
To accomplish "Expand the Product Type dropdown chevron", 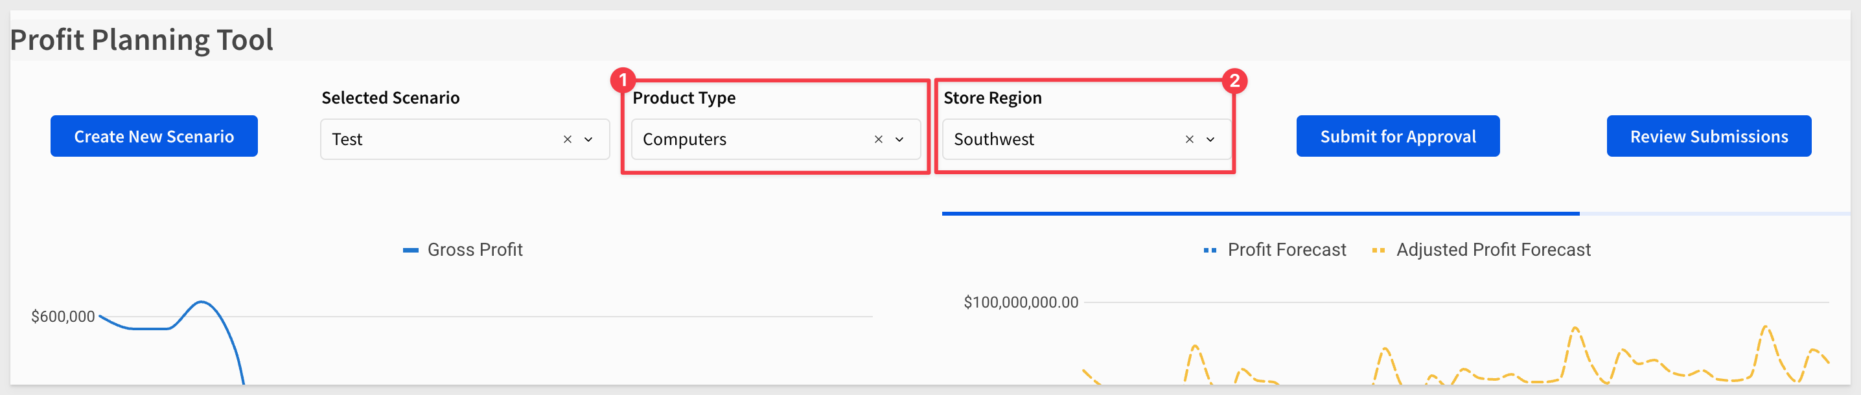I will coord(899,139).
